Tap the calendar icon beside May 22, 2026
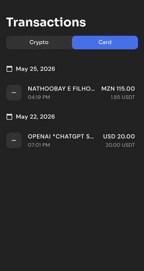The image size is (144, 271). pyautogui.click(x=9, y=117)
